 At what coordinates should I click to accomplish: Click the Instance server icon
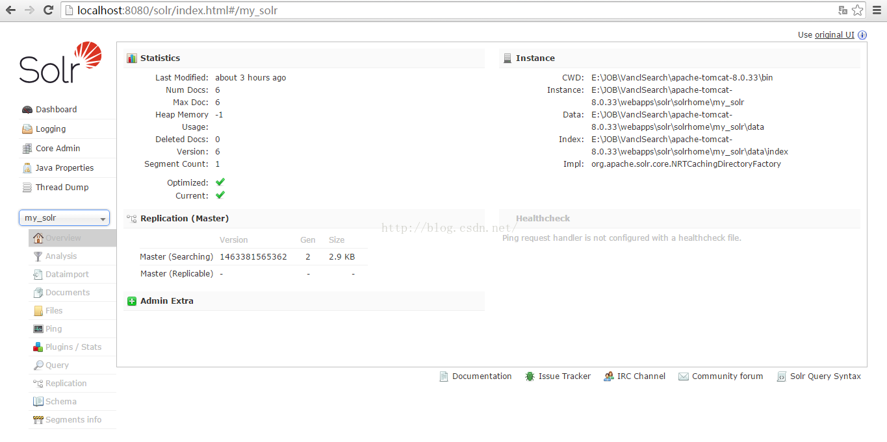508,58
